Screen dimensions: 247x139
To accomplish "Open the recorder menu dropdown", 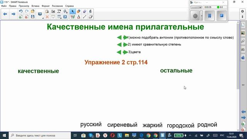I will 196,7.
